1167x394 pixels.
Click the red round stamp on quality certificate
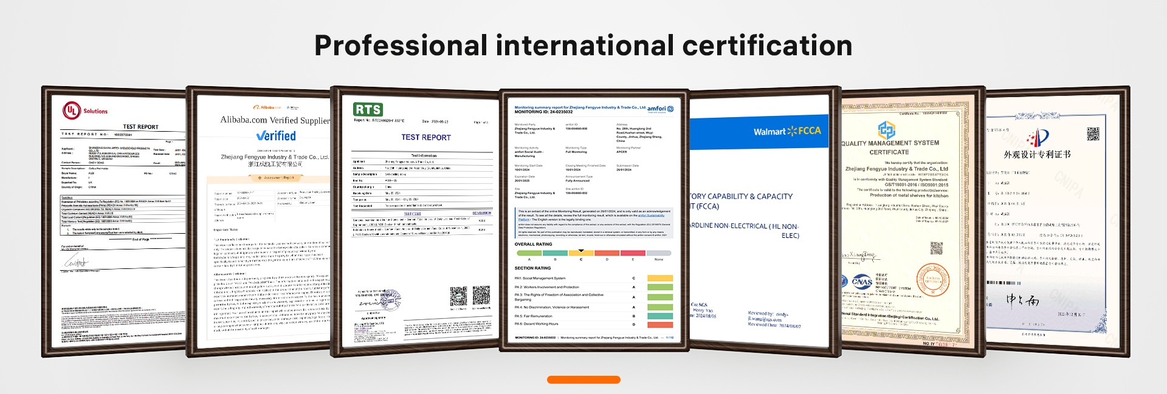(932, 280)
